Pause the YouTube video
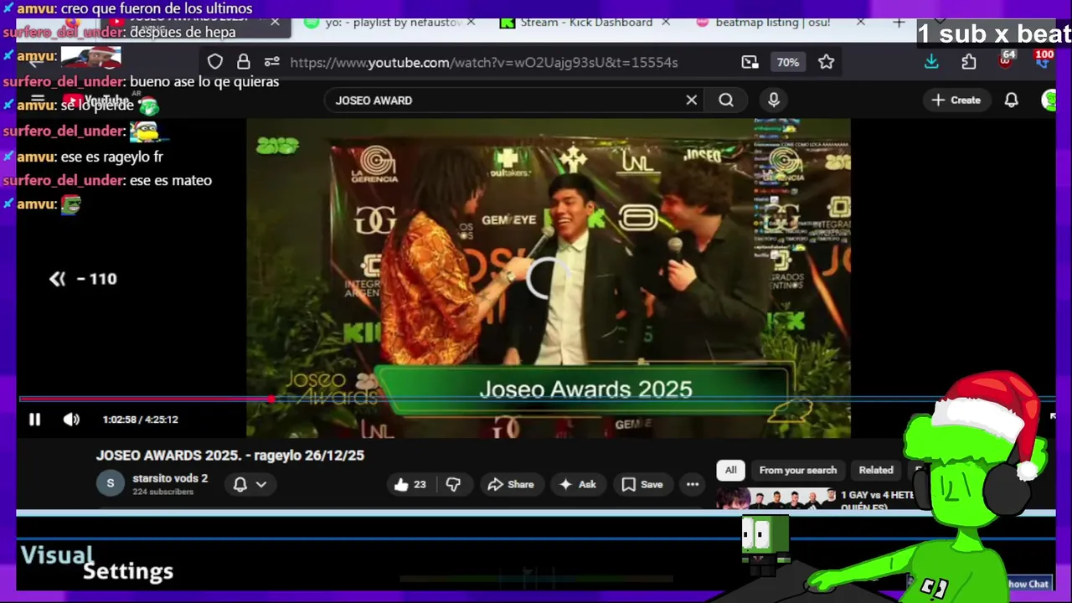 tap(34, 420)
